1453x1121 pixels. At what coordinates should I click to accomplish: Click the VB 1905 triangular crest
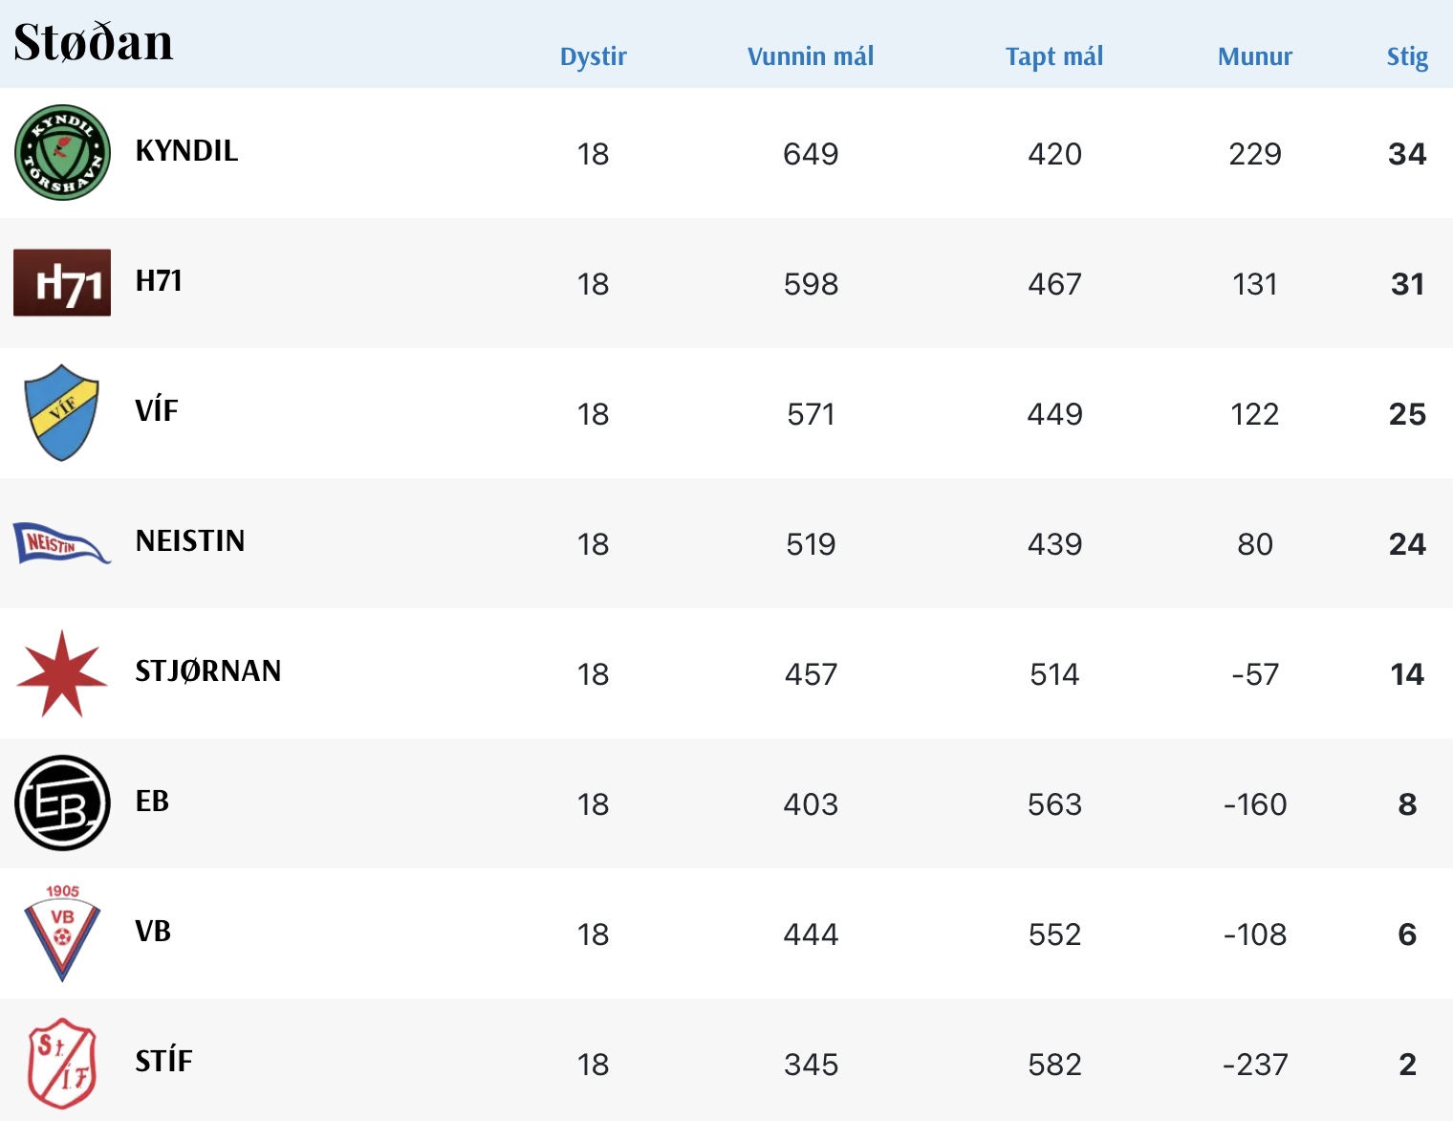coord(62,933)
